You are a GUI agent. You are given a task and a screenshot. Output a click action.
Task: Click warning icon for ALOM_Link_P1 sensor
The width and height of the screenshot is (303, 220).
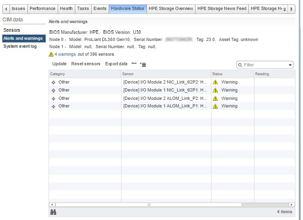215,106
